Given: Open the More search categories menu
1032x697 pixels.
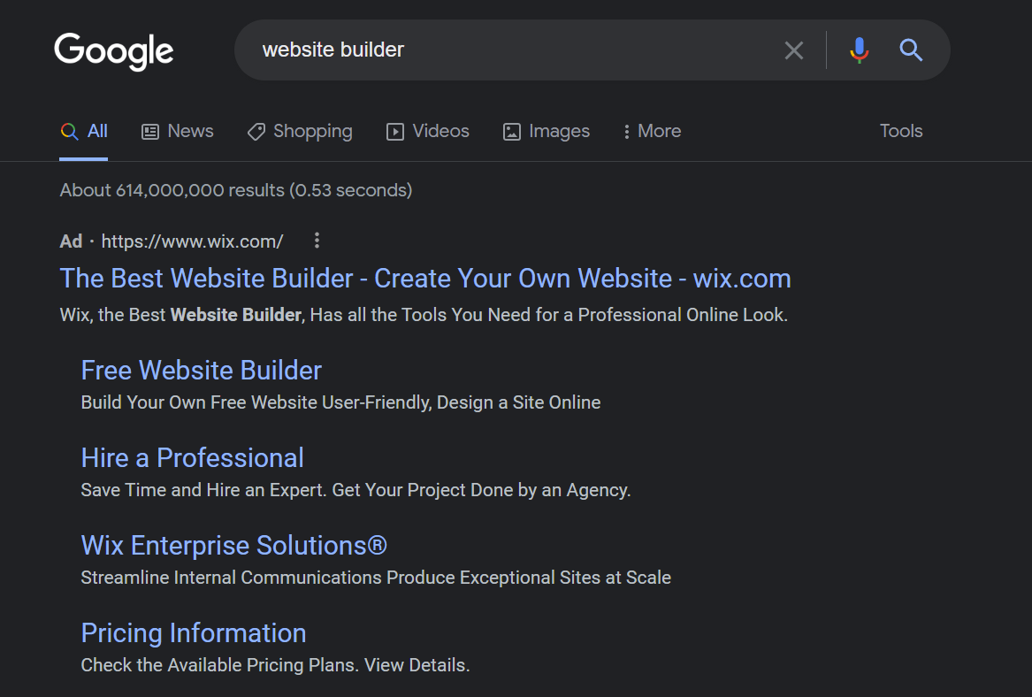Looking at the screenshot, I should point(652,131).
